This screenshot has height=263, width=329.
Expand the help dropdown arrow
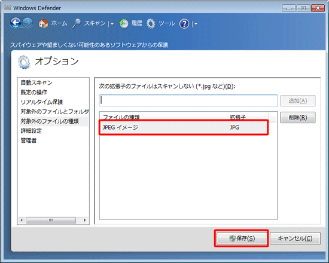point(196,24)
